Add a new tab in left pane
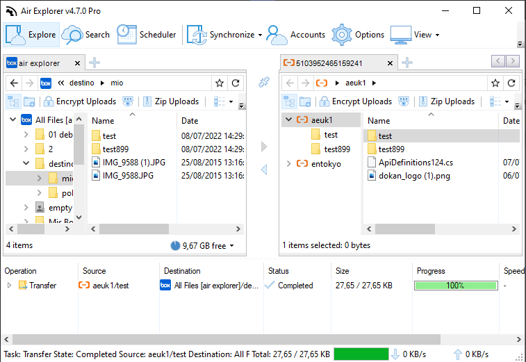The width and height of the screenshot is (526, 362). point(94,63)
